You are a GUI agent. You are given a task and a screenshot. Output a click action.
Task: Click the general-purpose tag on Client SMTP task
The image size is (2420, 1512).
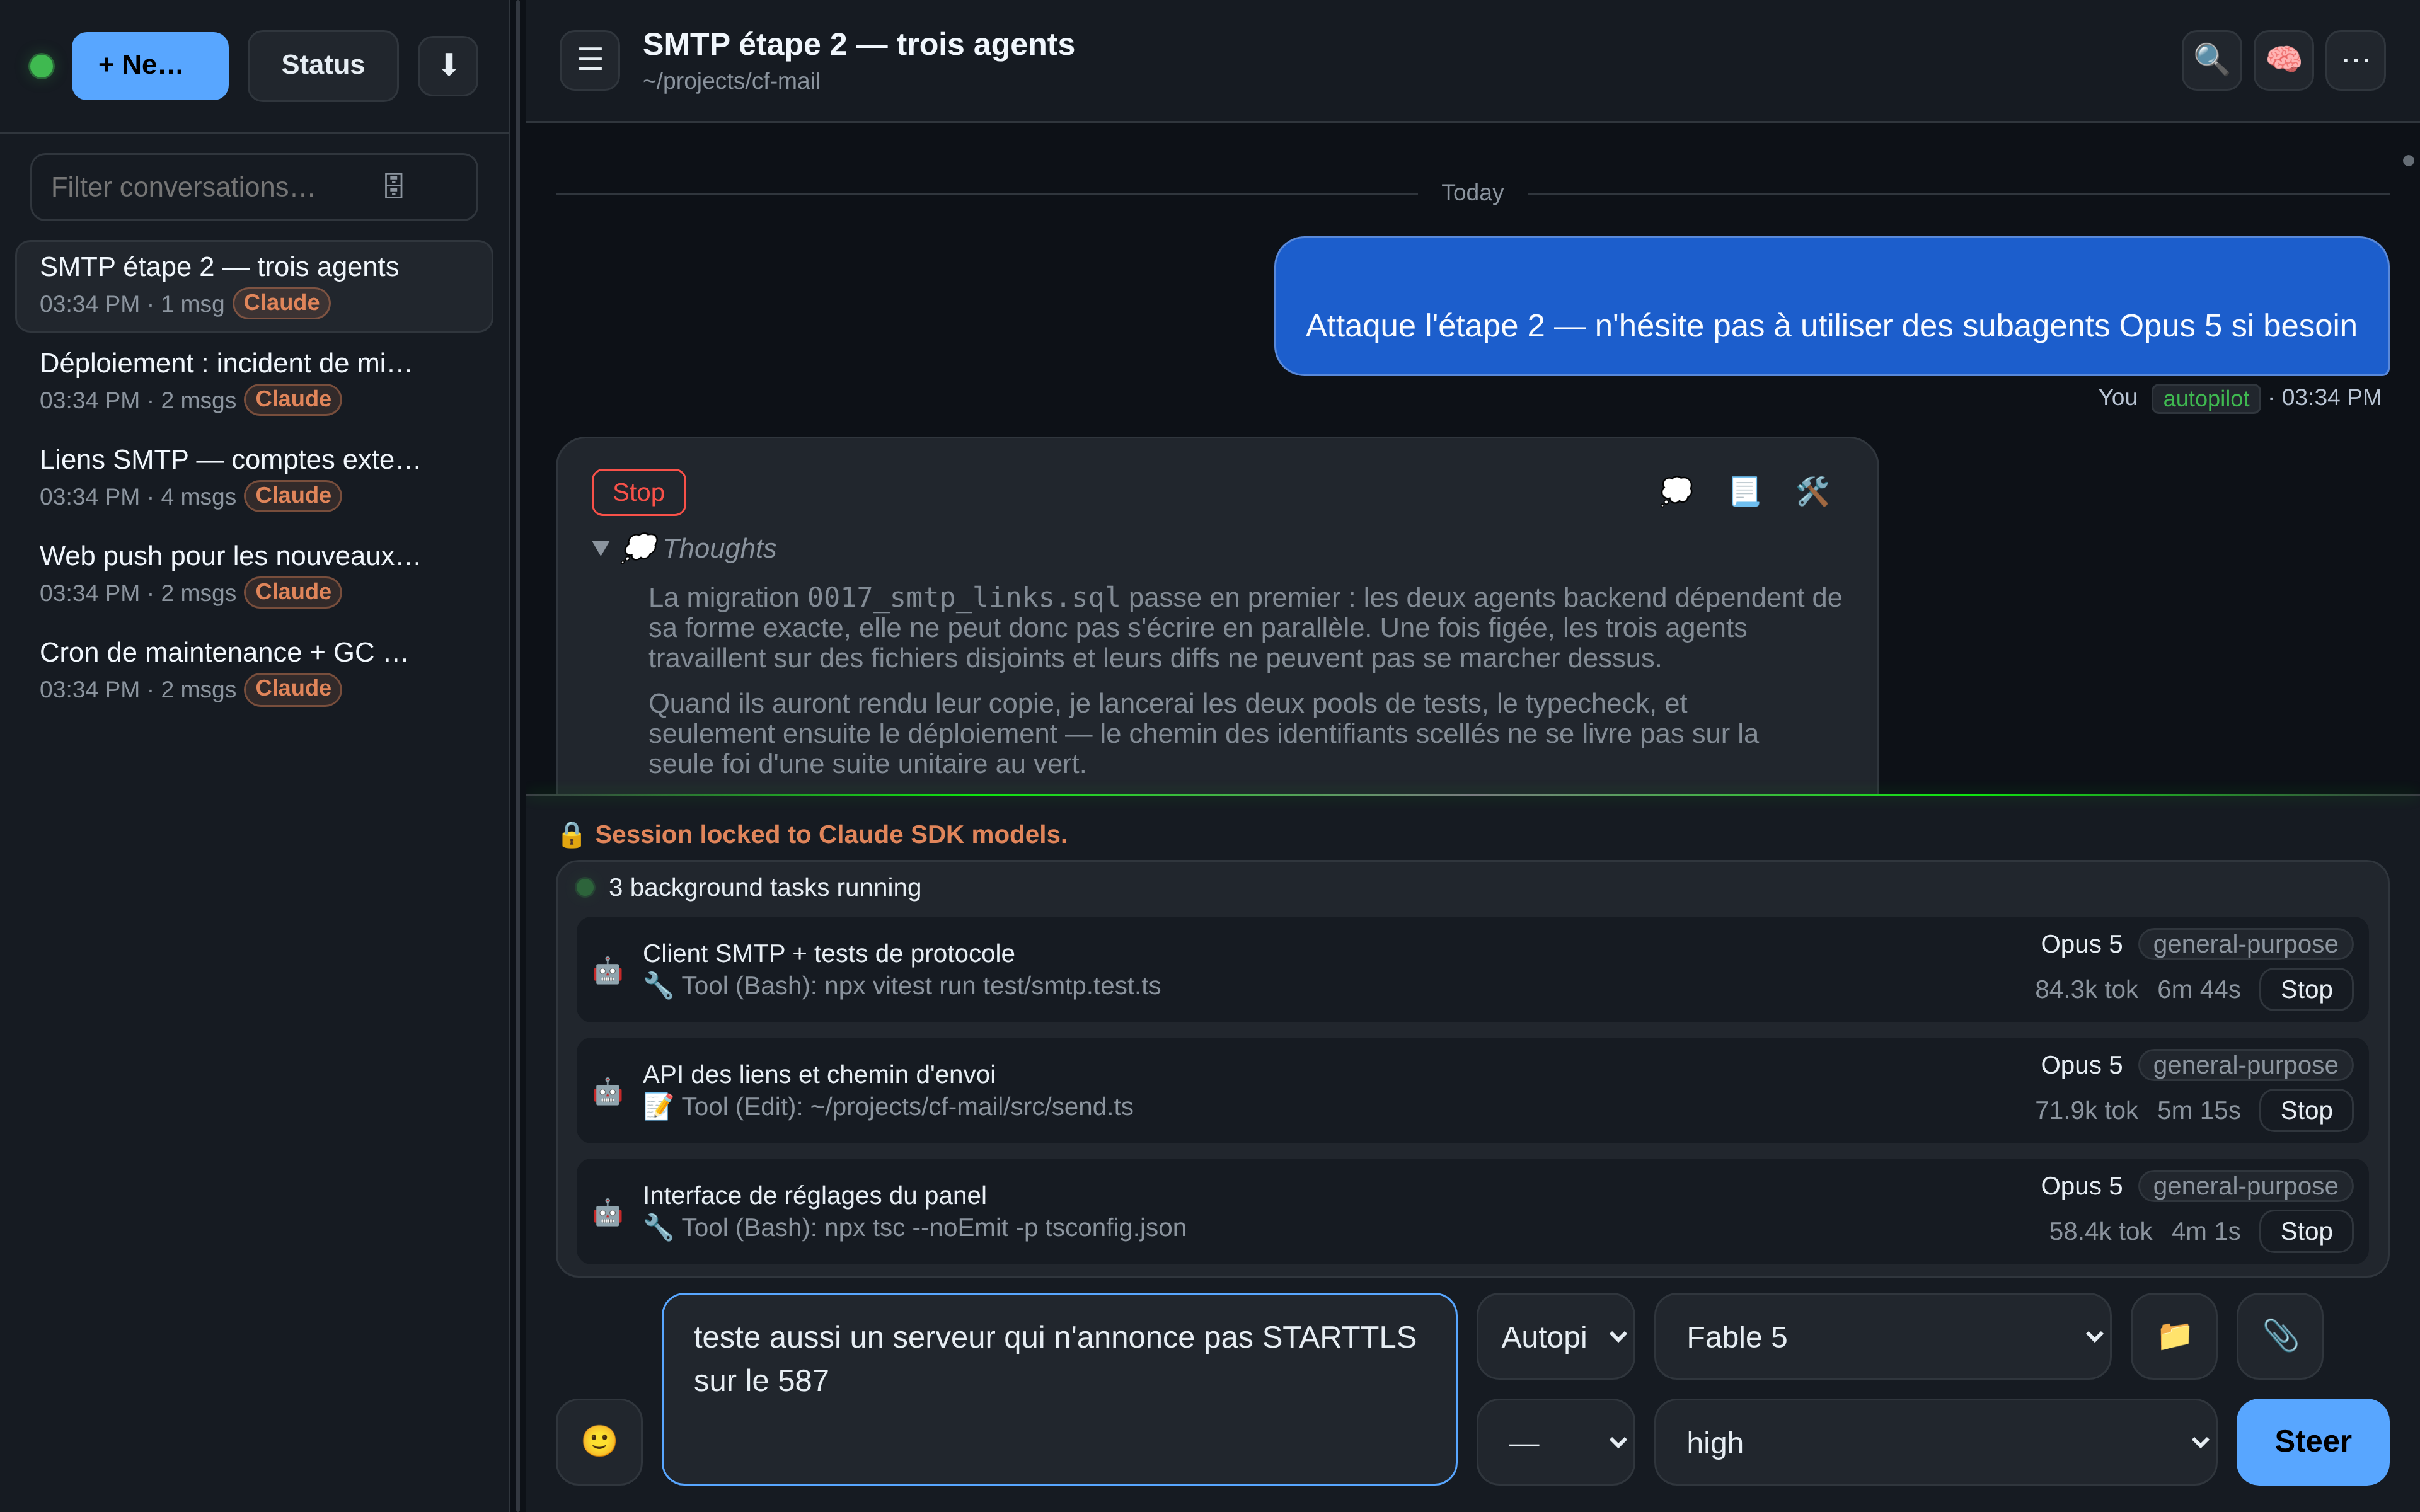point(2245,944)
